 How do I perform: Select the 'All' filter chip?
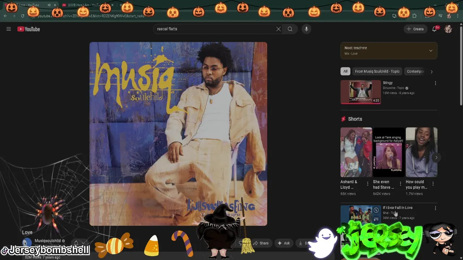click(345, 71)
